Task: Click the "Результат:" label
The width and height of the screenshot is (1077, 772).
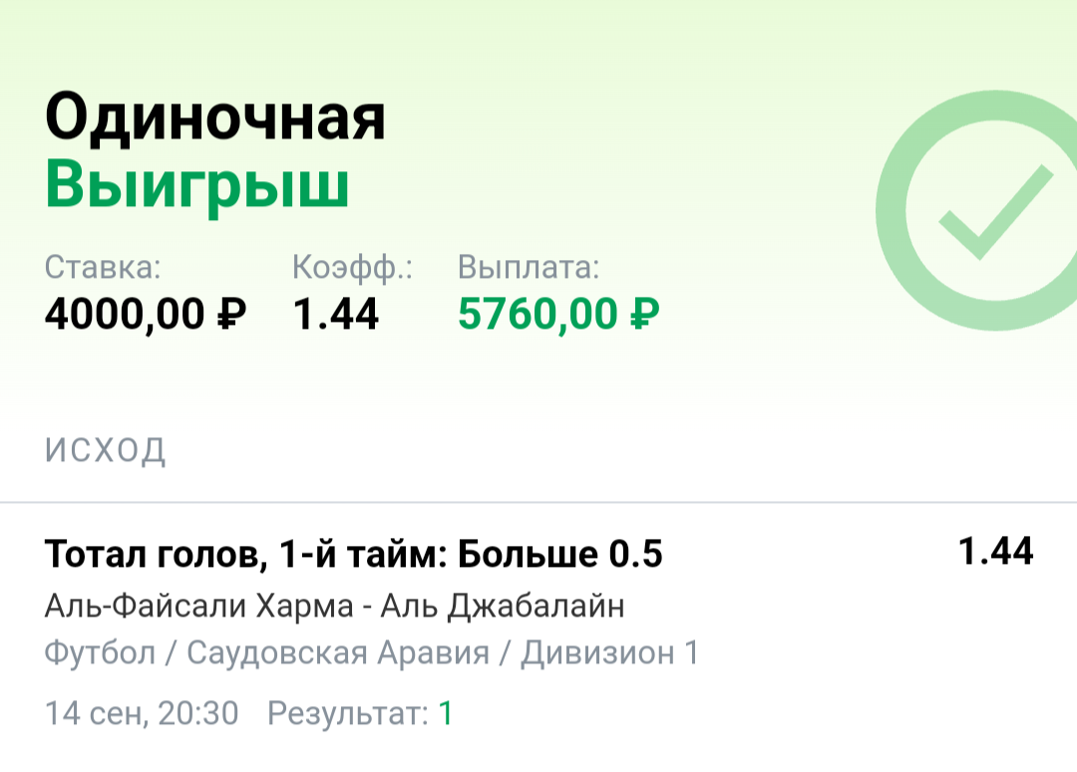Action: 348,713
